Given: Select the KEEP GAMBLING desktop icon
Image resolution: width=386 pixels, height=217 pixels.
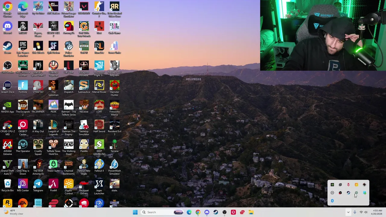Looking at the screenshot, I should pyautogui.click(x=99, y=147).
